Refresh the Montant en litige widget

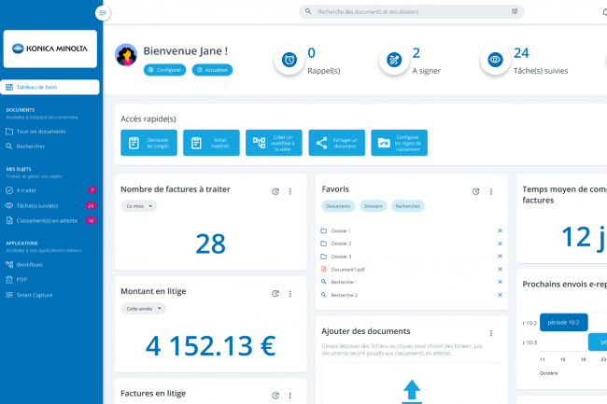275,293
